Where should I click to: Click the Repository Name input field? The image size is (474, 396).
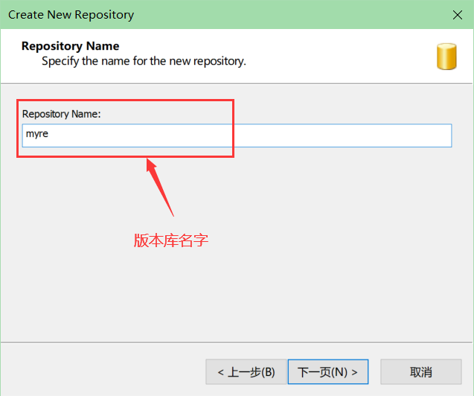(x=237, y=135)
